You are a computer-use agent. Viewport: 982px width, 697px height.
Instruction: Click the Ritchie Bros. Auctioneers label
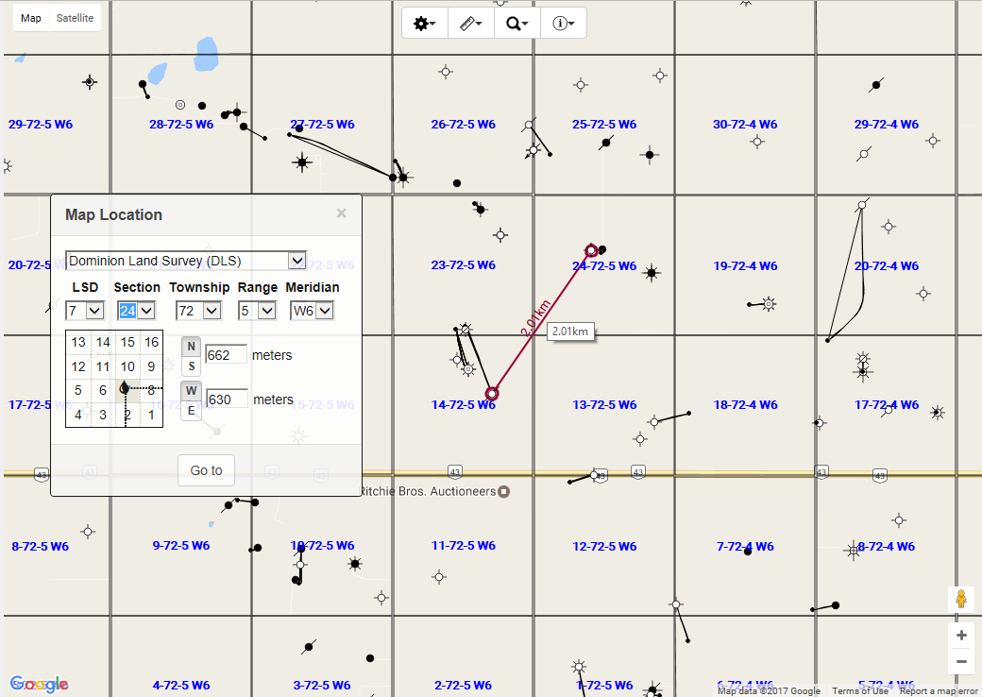[429, 492]
